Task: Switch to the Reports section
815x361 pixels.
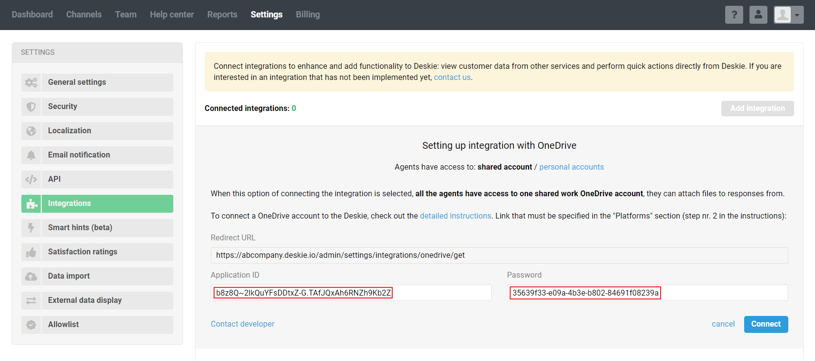Action: [x=222, y=15]
